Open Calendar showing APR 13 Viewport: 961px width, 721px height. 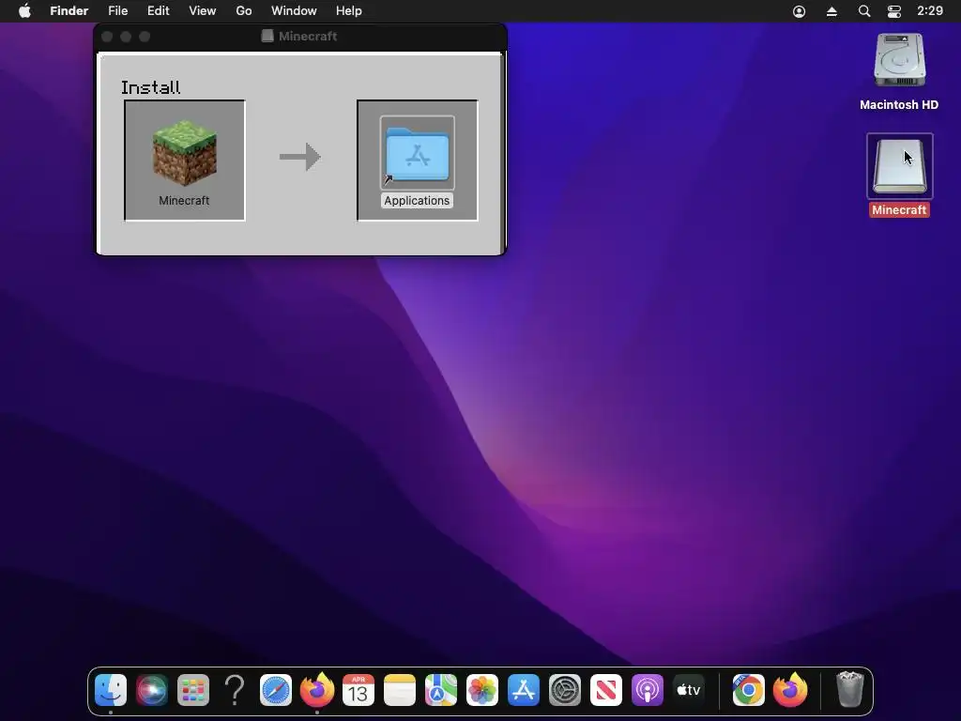pyautogui.click(x=358, y=690)
